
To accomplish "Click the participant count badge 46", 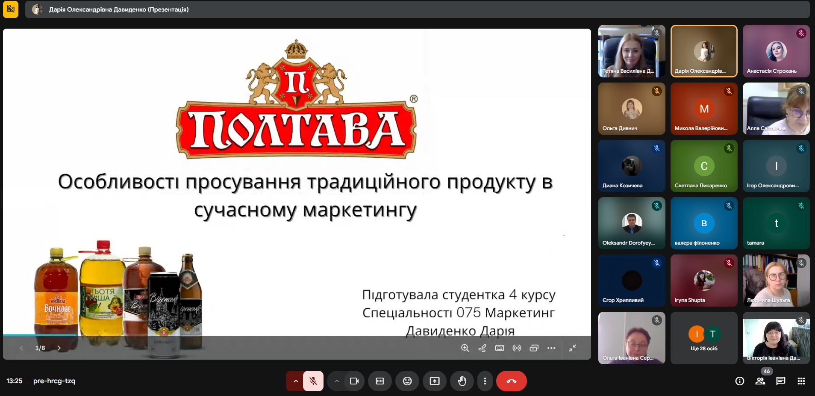I will [767, 371].
